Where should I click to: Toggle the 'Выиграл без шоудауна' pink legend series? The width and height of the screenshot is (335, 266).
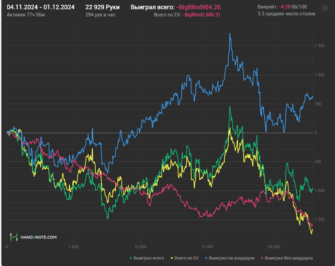287,258
